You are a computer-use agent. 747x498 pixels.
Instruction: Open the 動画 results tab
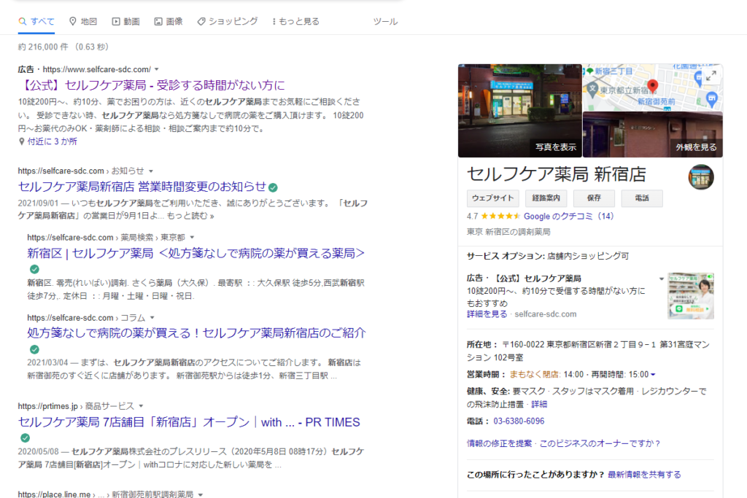pyautogui.click(x=125, y=21)
